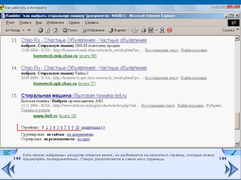Sort results по дате
Image resolution: width=241 pixels, height=180 pixels.
tap(84, 139)
